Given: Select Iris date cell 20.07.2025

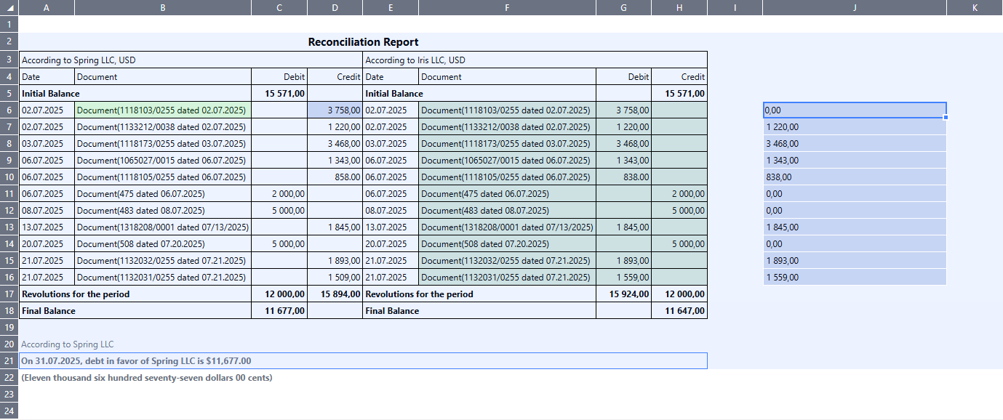Looking at the screenshot, I should pos(391,243).
